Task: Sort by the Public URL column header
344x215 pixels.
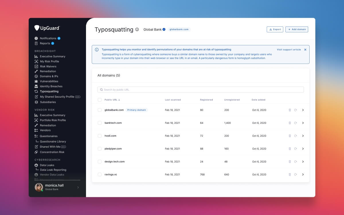Action: pos(112,100)
